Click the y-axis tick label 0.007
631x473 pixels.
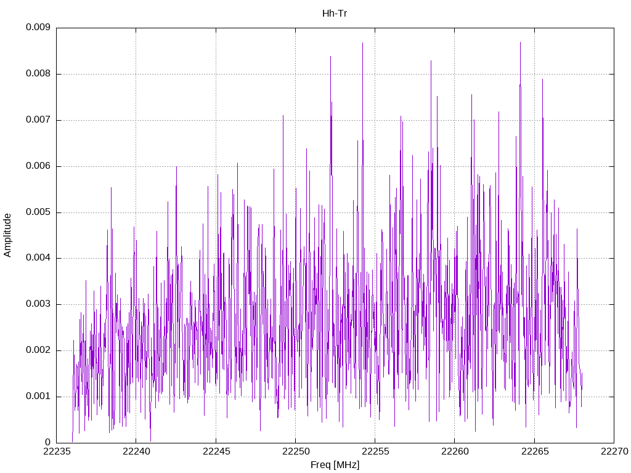[38, 120]
